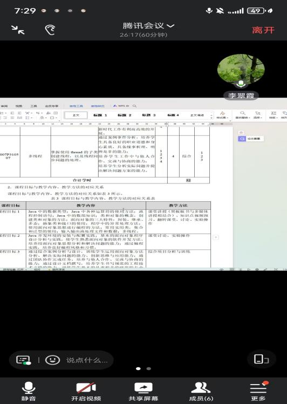Open the 成员(6) participants list
This screenshot has width=287, height=404.
click(201, 392)
